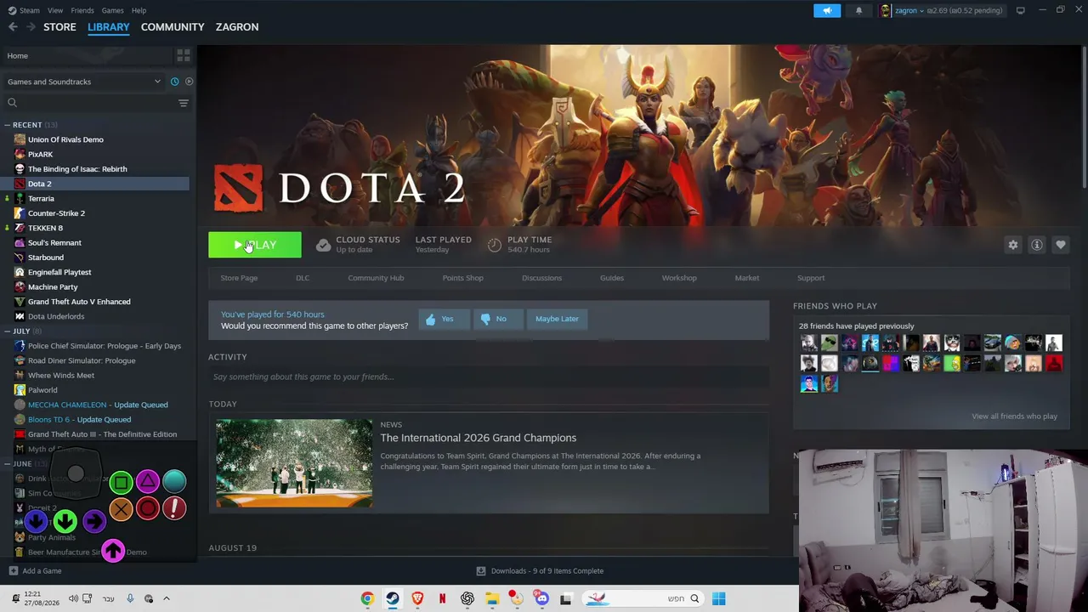Image resolution: width=1088 pixels, height=612 pixels.
Task: Collapse the JUNE games section
Action: click(7, 464)
